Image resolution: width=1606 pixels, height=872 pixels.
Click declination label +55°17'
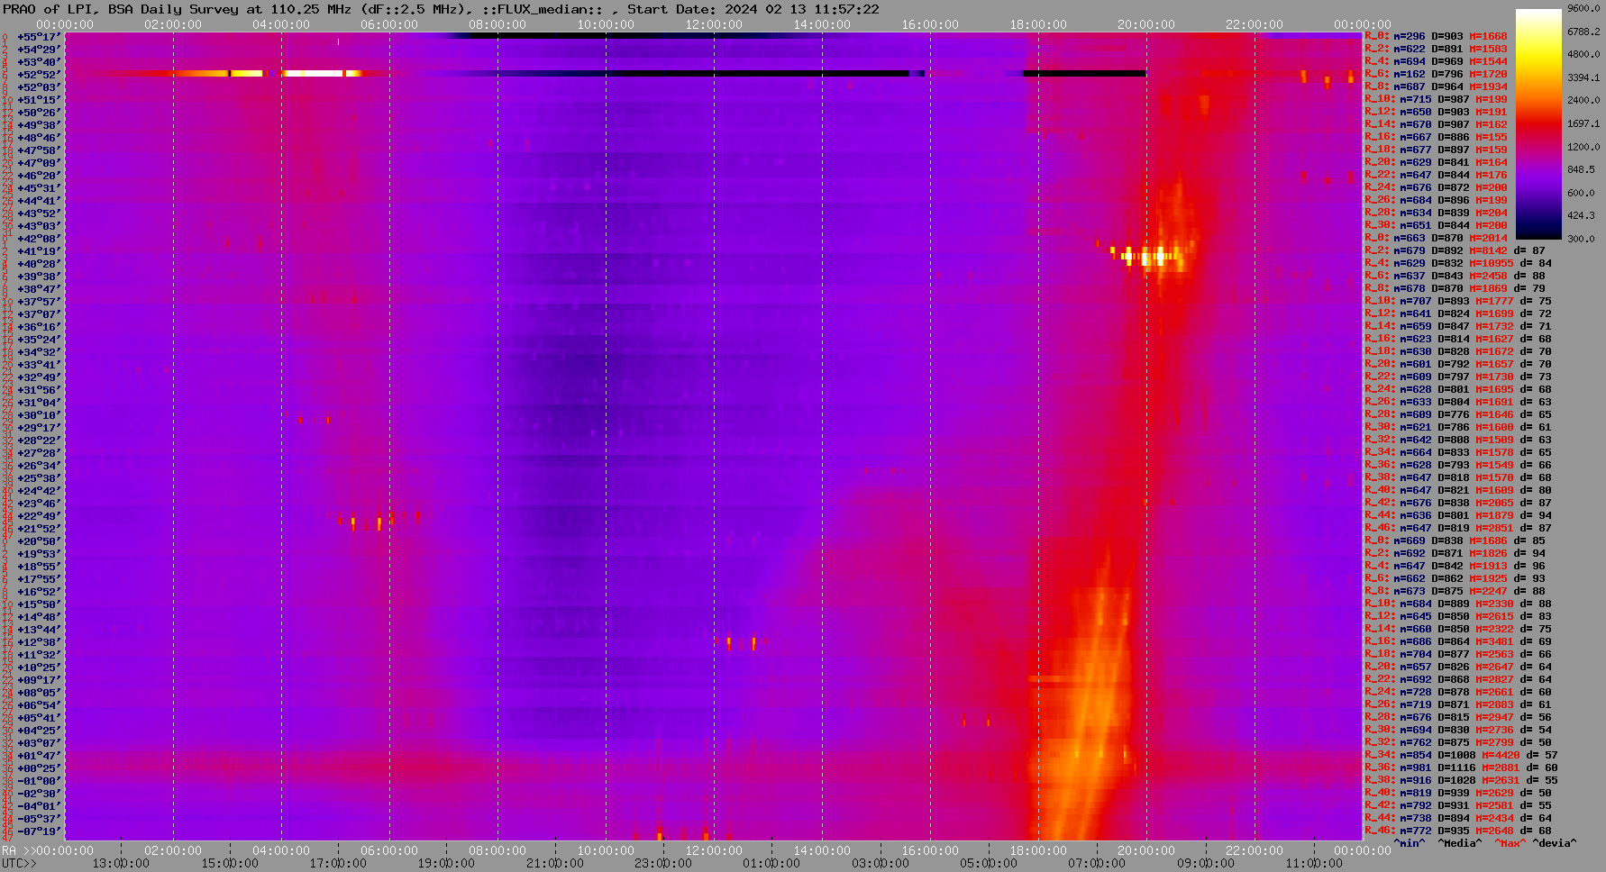(39, 37)
